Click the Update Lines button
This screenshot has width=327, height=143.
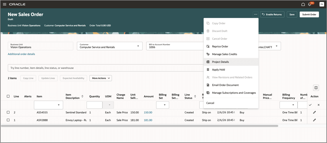pyautogui.click(x=48, y=78)
